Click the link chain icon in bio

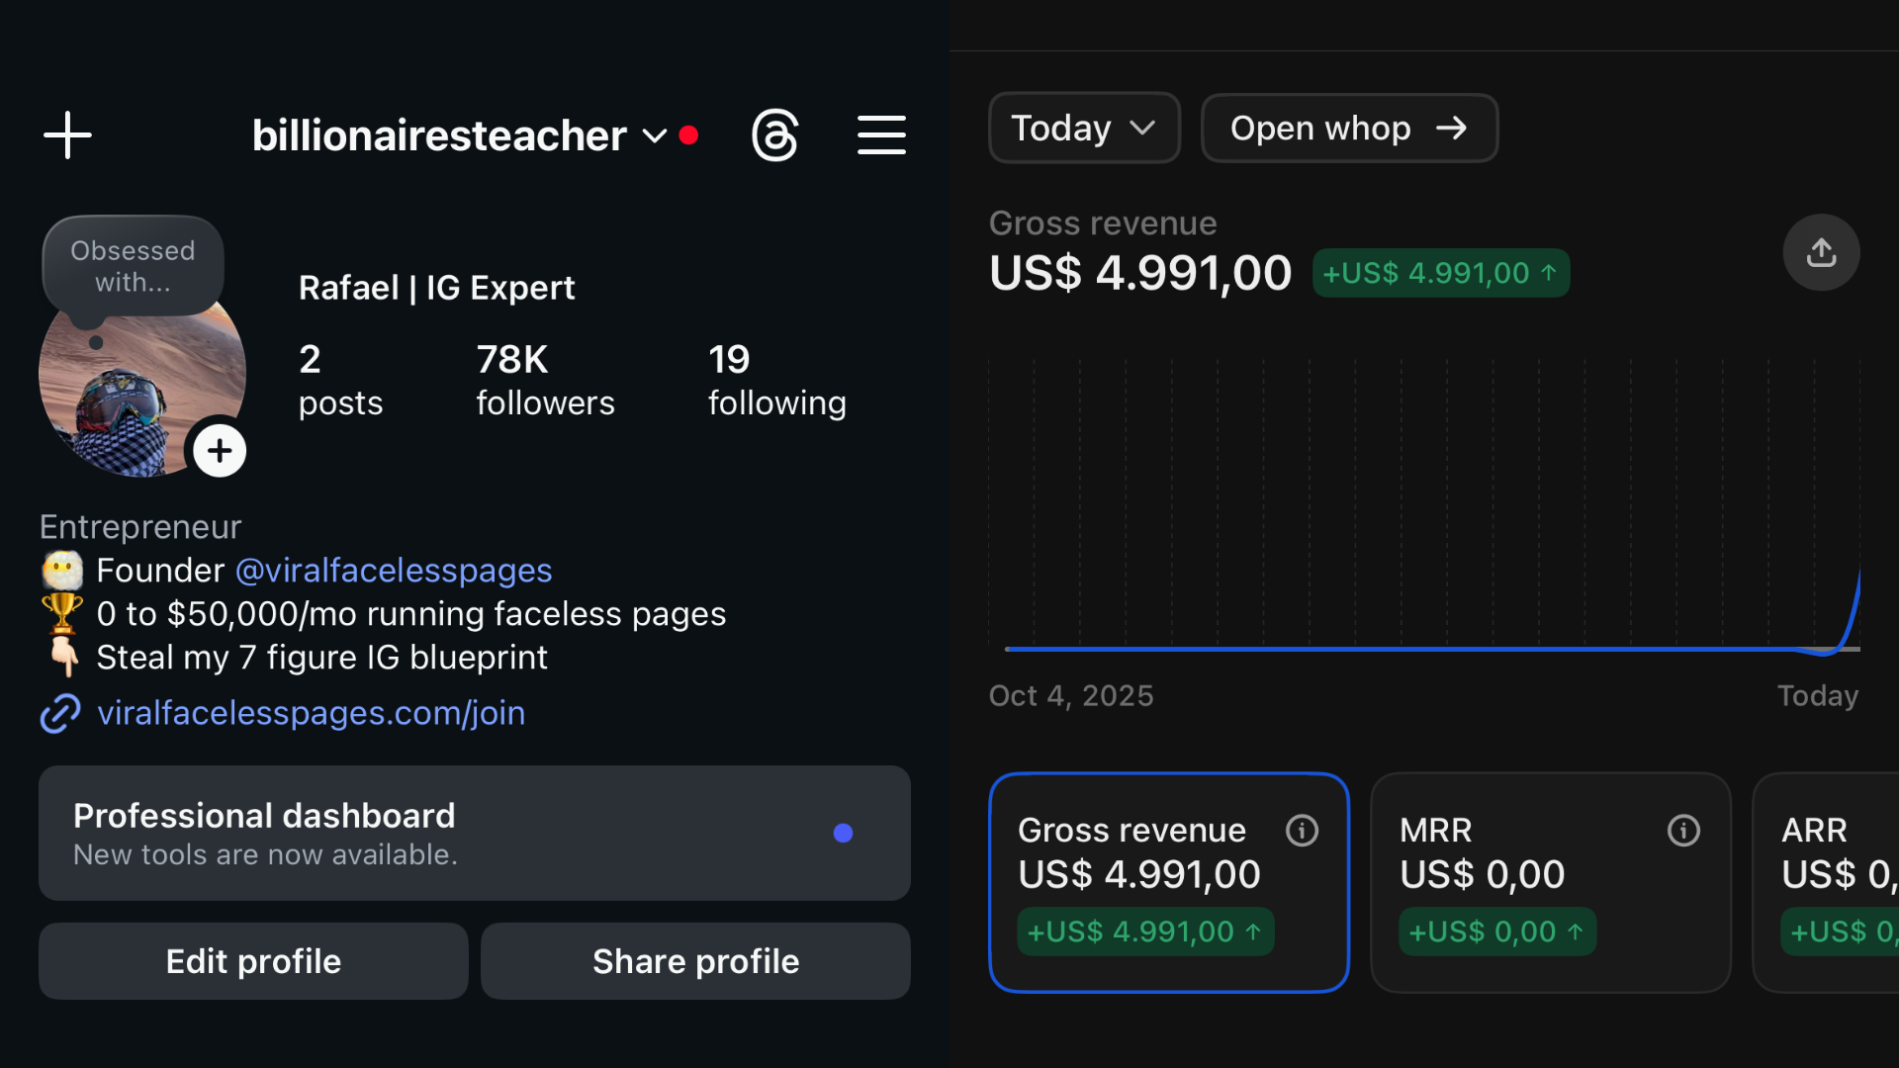point(60,713)
